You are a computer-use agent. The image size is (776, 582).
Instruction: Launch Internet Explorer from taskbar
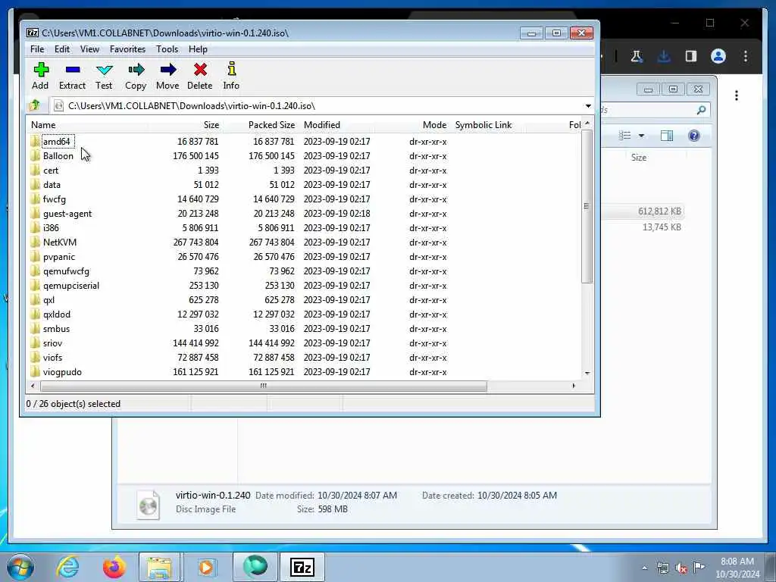(67, 567)
